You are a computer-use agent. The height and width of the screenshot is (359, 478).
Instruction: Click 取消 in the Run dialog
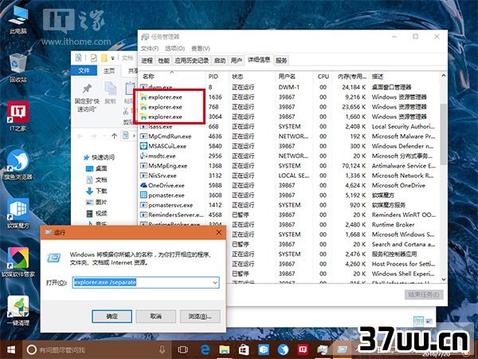[156, 316]
